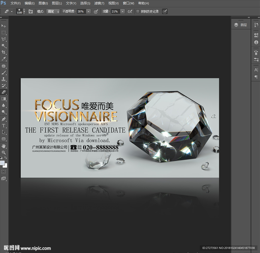The image size is (260, 253).
Task: Open the 图层(L) menu
Action: tap(57, 3)
